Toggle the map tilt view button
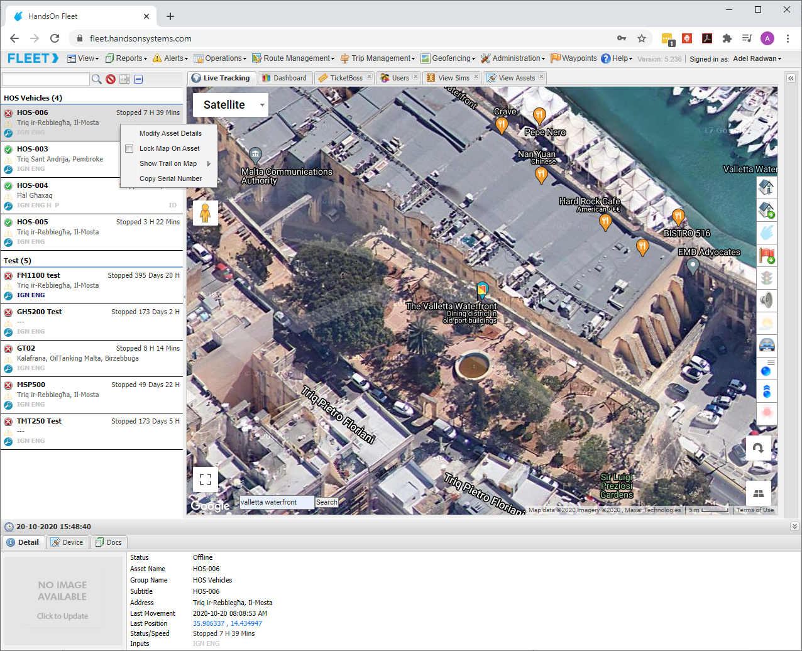 pos(759,493)
